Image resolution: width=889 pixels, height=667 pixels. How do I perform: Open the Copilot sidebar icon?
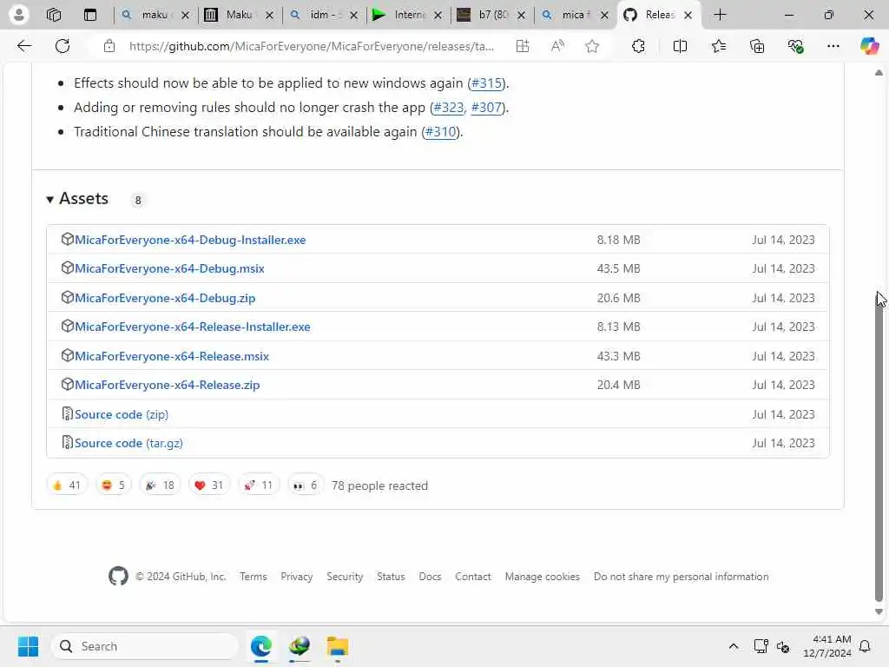[869, 46]
